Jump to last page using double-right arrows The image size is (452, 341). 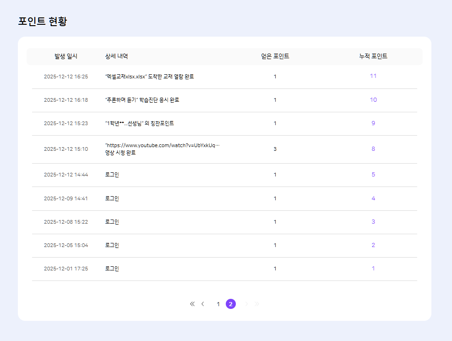(x=257, y=304)
